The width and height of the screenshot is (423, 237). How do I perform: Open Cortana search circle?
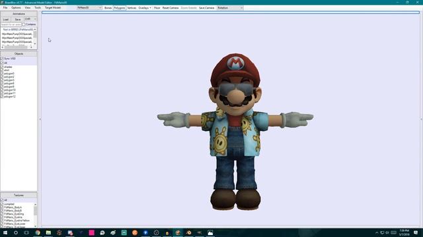coord(16,232)
